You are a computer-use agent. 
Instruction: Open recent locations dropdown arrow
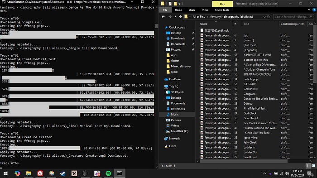coord(175,17)
